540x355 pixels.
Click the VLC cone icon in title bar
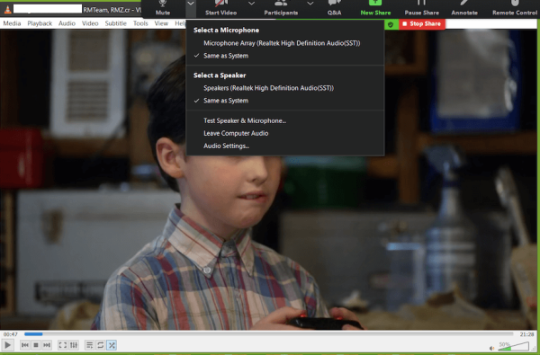point(7,9)
